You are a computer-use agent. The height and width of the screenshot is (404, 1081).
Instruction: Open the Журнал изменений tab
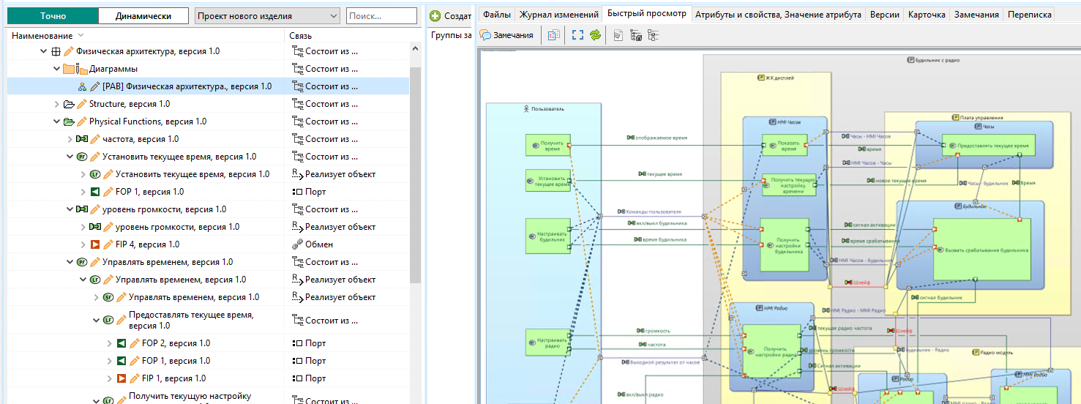[558, 15]
